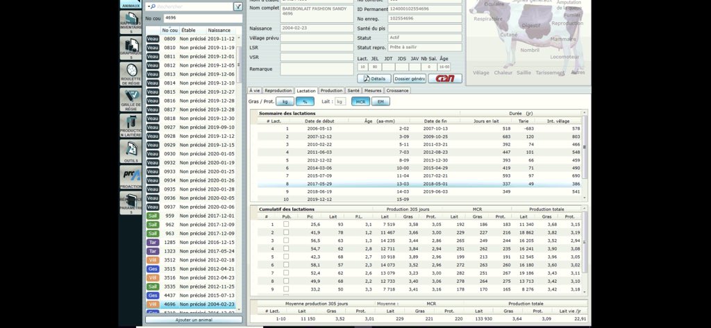The width and height of the screenshot is (711, 328).
Task: Click the Remarque text field
Action: [317, 69]
